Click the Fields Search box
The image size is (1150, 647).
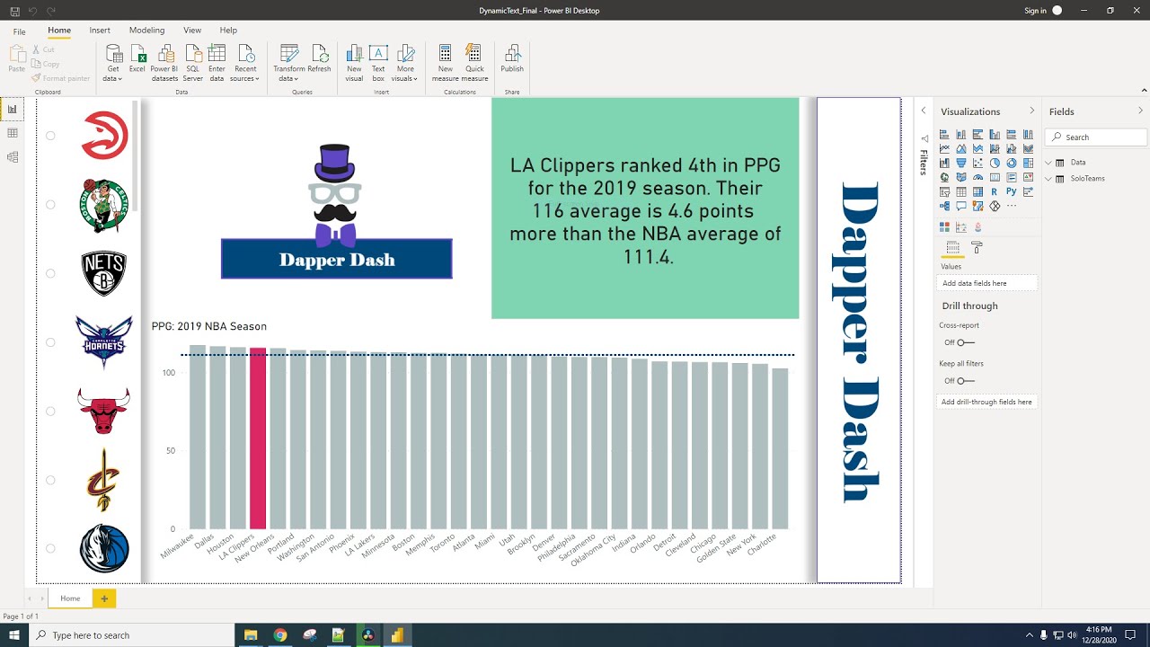[x=1096, y=137]
